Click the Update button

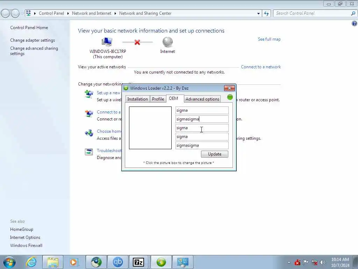click(x=215, y=154)
